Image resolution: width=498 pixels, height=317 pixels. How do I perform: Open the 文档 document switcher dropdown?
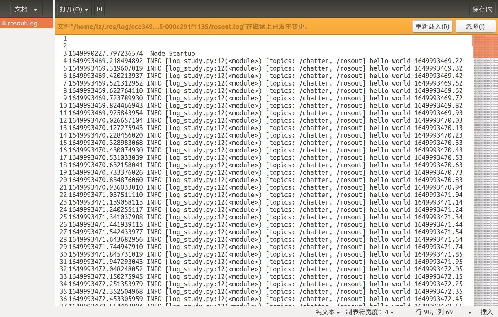pyautogui.click(x=26, y=9)
